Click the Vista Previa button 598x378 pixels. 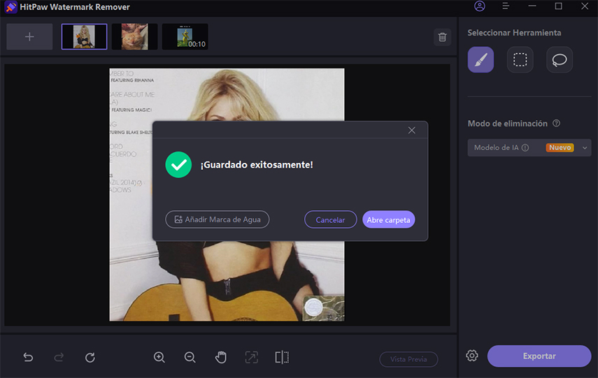point(408,359)
